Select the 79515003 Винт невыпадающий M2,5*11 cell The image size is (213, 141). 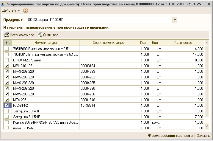(x=46, y=49)
